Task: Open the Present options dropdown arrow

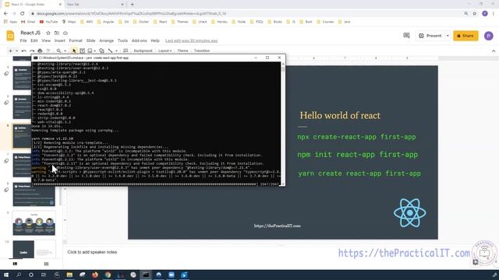Action: (448, 36)
